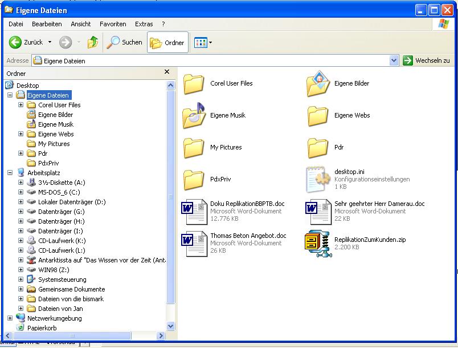The image size is (458, 348).
Task: Toggle the Ordner folder pane button
Action: click(x=167, y=43)
